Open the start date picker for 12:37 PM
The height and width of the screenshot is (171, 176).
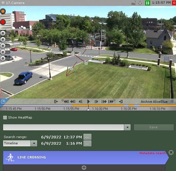(x=87, y=137)
